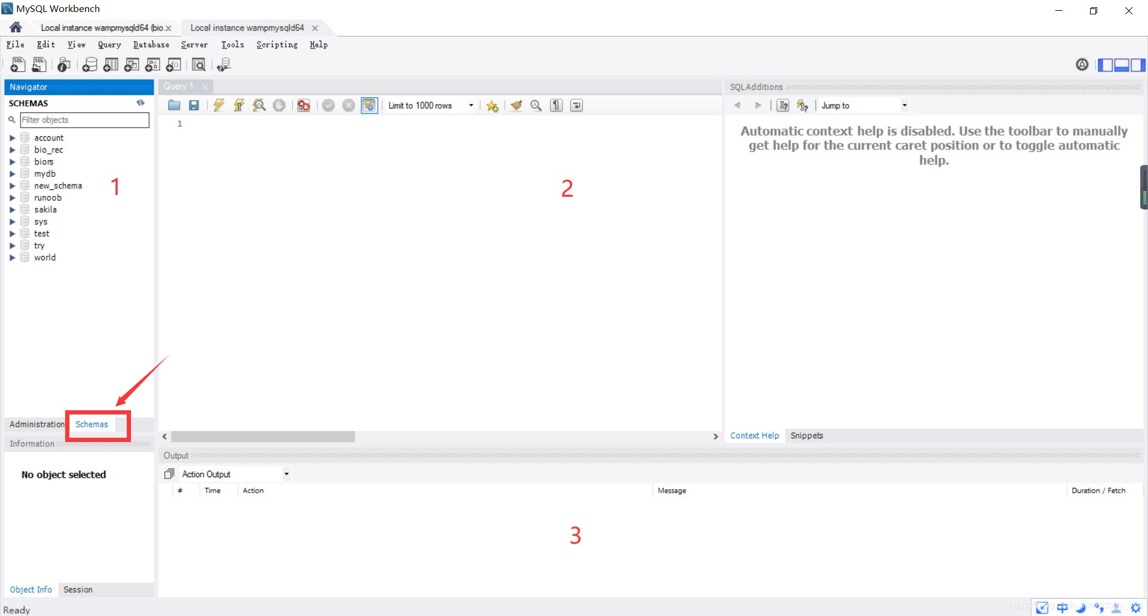Viewport: 1148px width, 616px height.
Task: Refresh the schemas list
Action: [x=141, y=103]
